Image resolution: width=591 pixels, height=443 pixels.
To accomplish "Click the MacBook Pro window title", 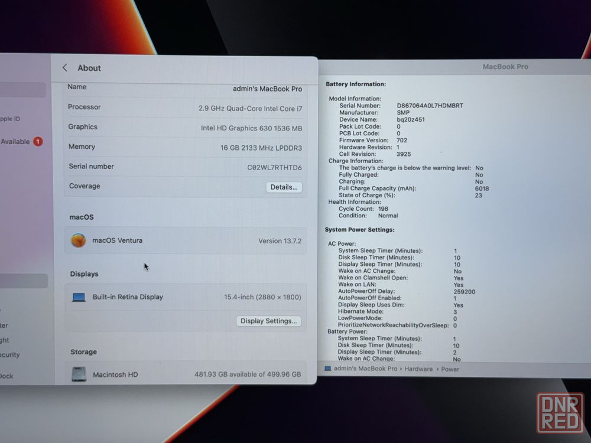I will pos(505,67).
